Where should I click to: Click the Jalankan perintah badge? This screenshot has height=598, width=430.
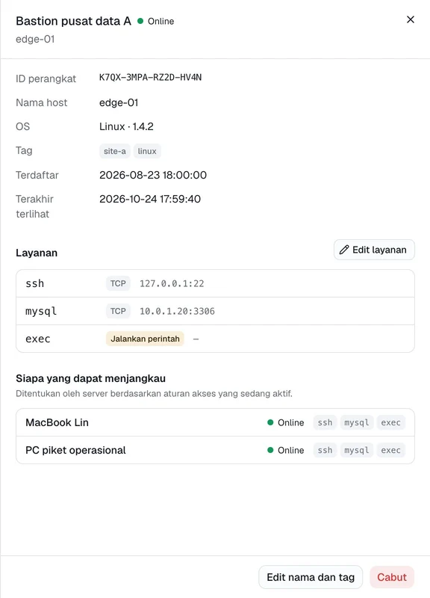[x=145, y=339]
